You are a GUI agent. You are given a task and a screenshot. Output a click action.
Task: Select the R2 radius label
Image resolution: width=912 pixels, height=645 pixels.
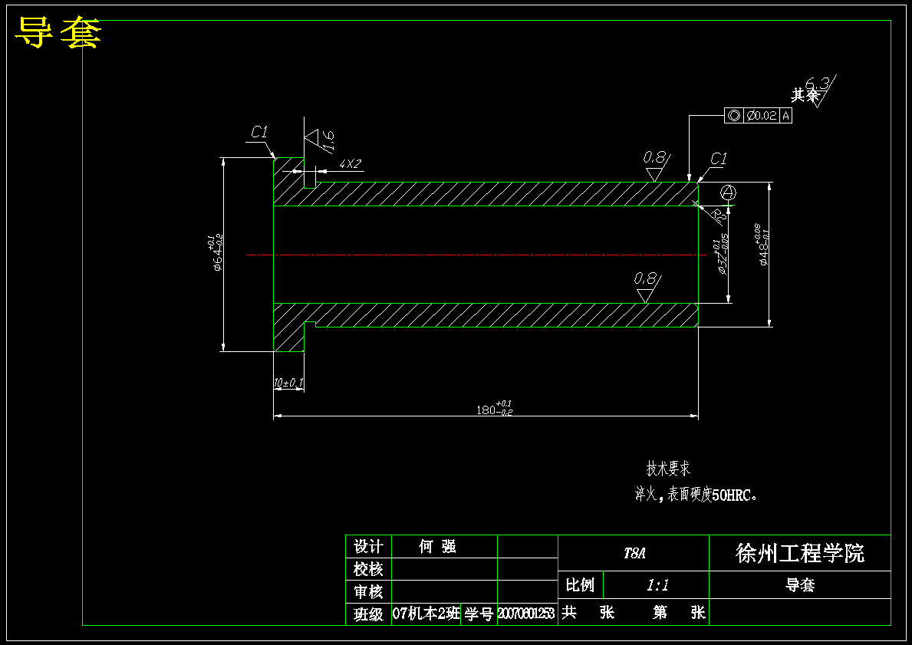click(x=720, y=217)
